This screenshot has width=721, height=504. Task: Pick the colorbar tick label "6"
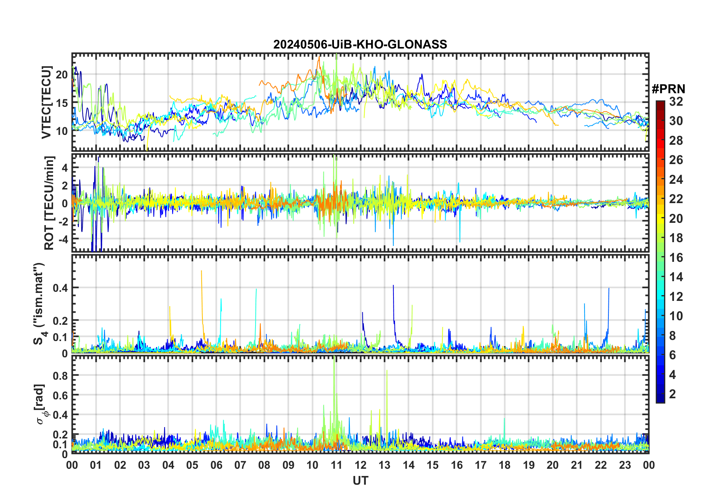673,355
